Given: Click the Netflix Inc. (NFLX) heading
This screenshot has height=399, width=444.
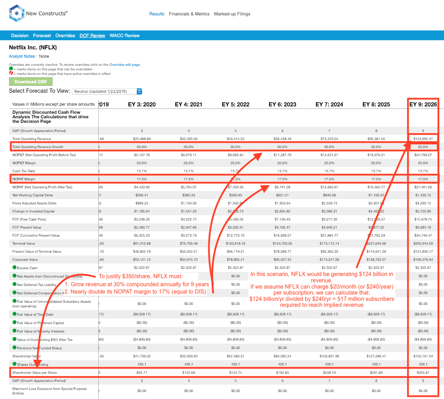Looking at the screenshot, I should pyautogui.click(x=33, y=47).
